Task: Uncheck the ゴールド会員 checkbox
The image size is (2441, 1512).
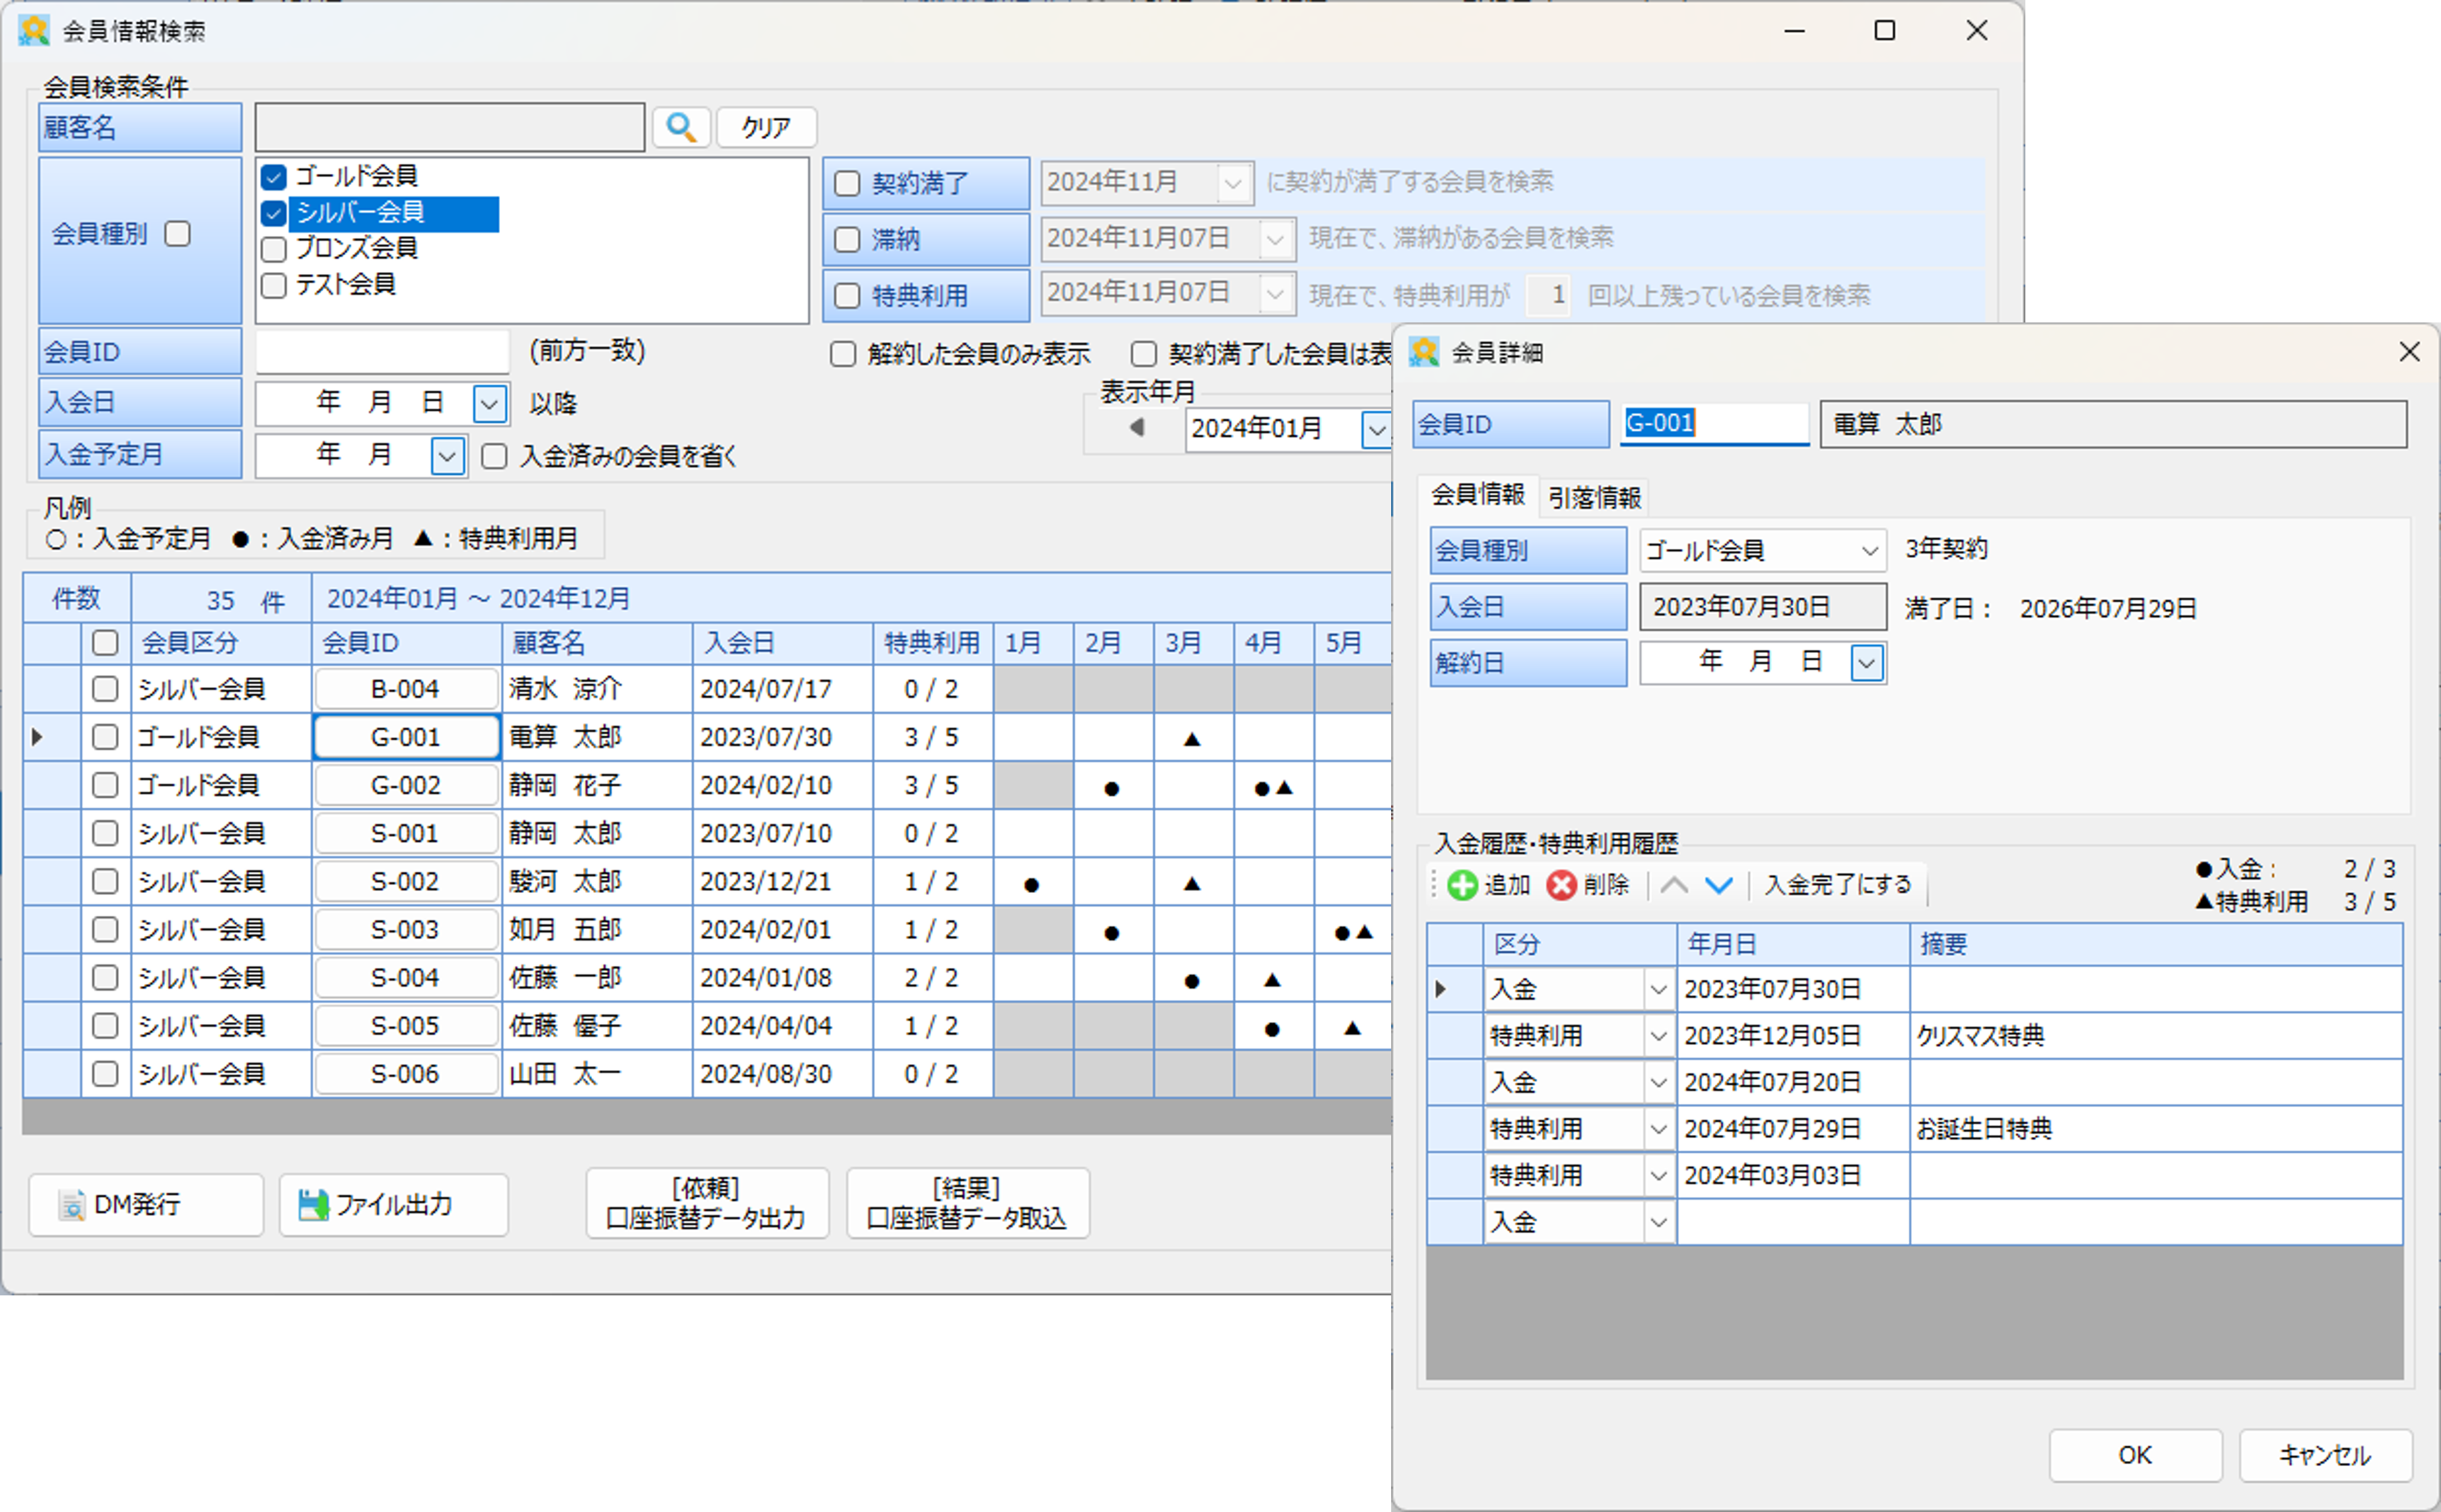Action: click(x=274, y=177)
